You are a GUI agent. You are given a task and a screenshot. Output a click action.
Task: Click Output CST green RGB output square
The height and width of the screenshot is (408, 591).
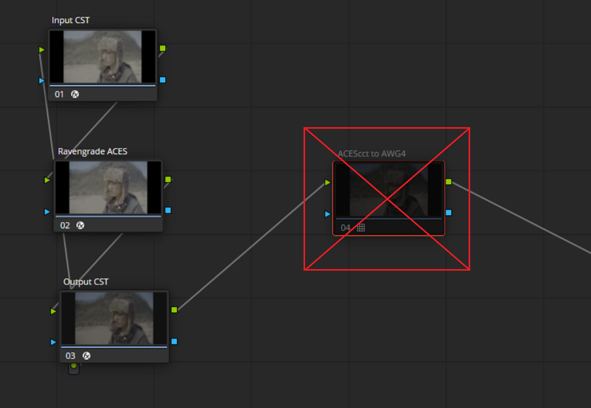[x=174, y=310]
